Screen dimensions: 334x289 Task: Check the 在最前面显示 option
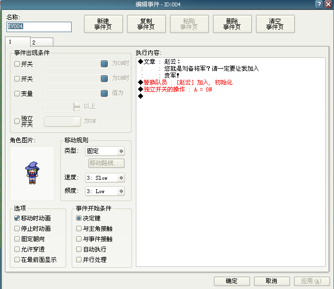(17, 260)
